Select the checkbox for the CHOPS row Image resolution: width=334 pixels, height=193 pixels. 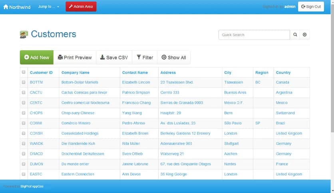pos(24,113)
